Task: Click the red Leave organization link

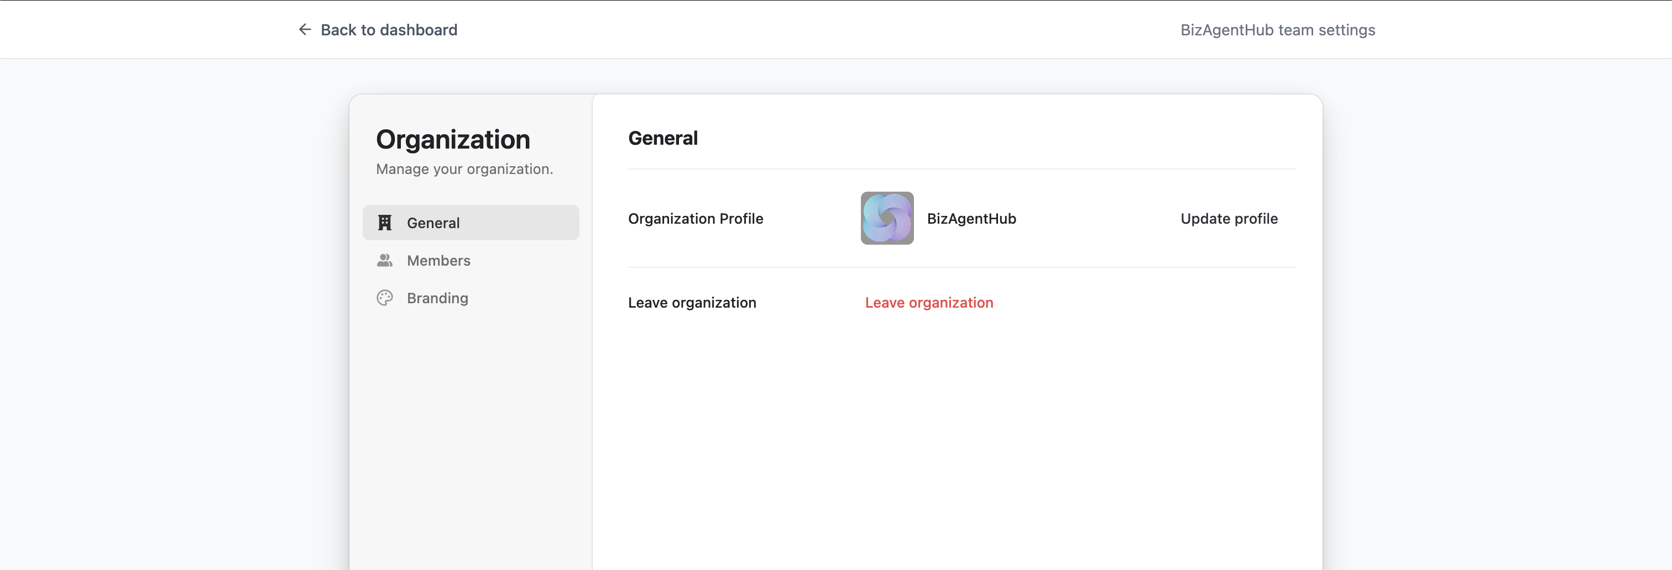Action: (929, 303)
